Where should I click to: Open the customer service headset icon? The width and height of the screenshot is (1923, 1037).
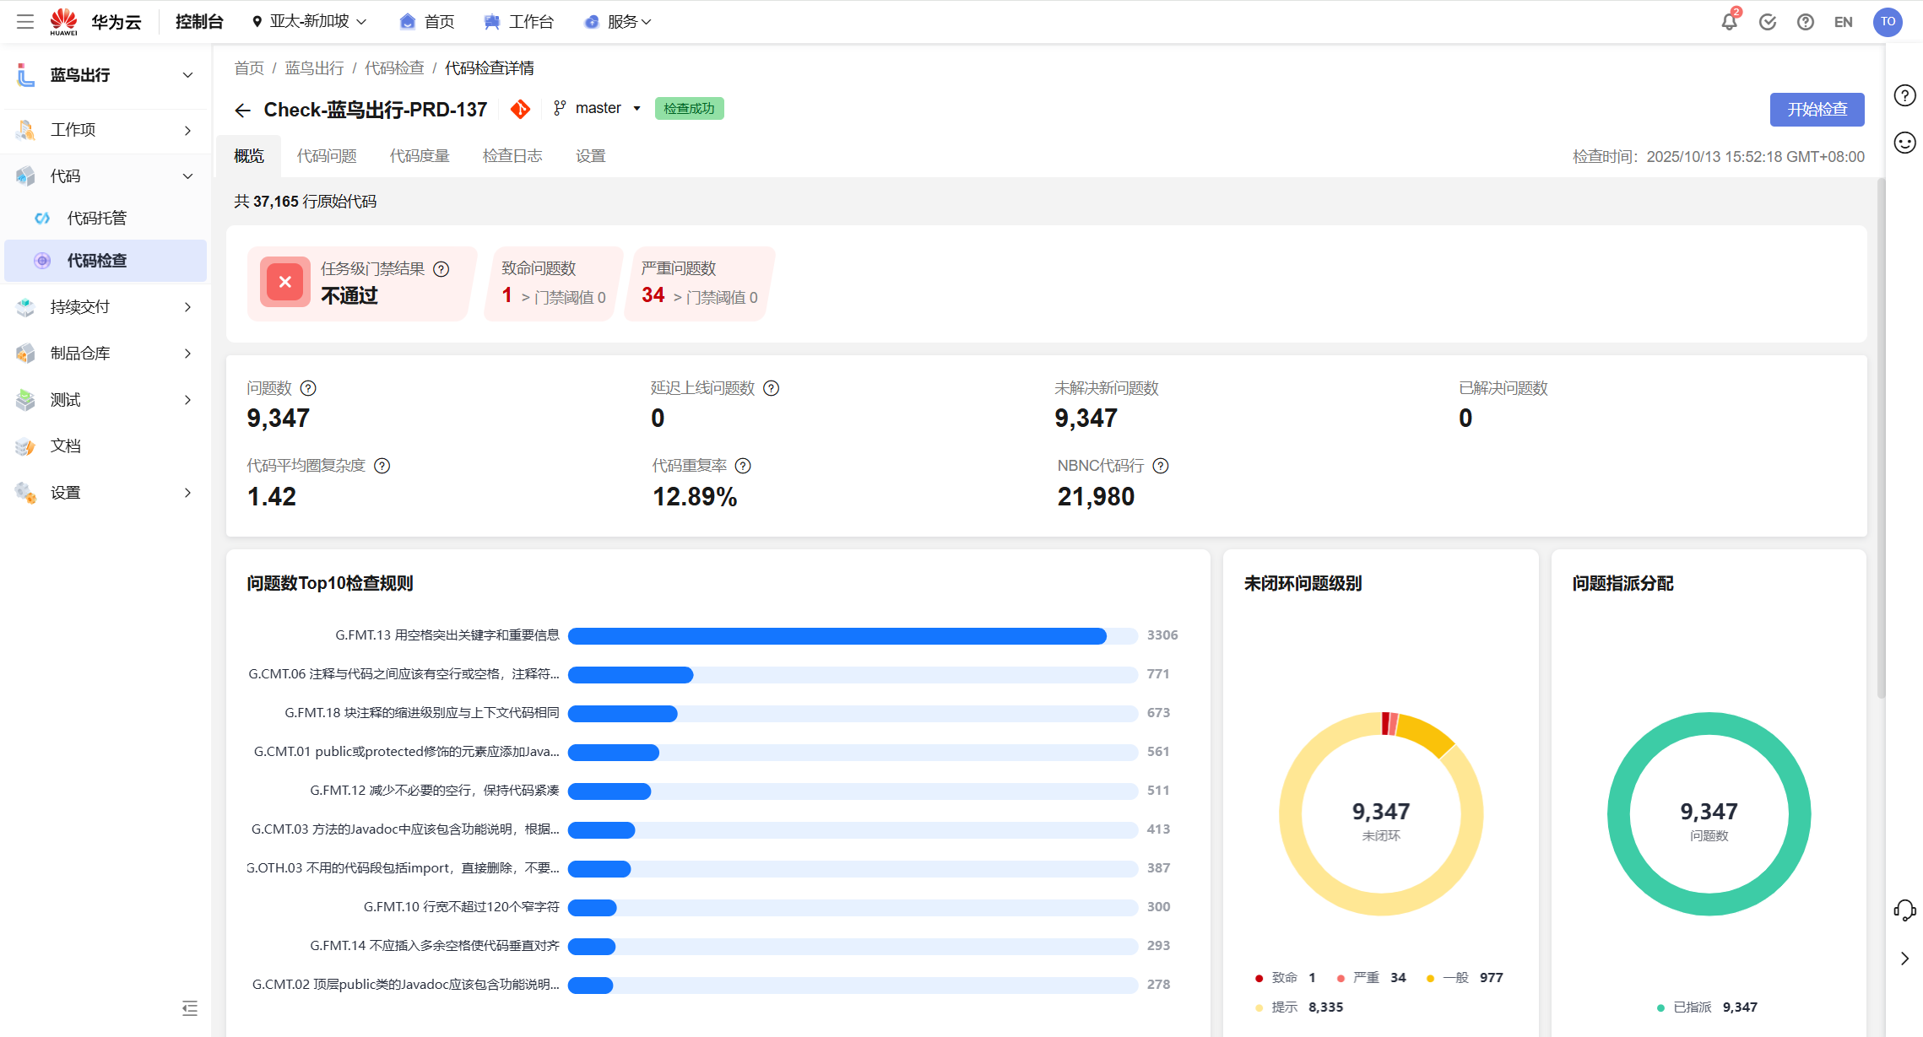(1904, 910)
